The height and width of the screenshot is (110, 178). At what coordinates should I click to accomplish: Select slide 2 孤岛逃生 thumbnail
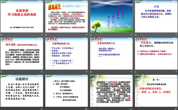[x=67, y=16]
